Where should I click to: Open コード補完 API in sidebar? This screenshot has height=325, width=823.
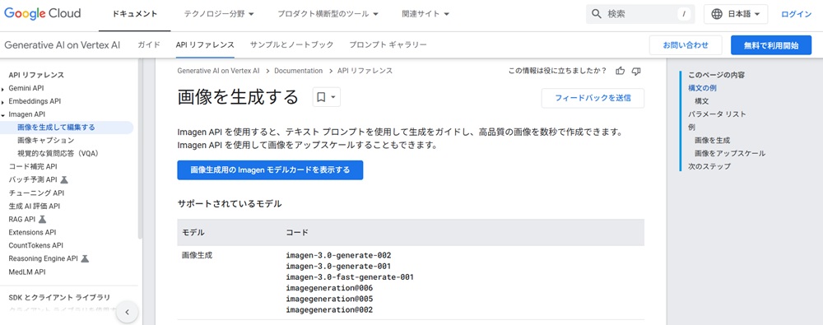pyautogui.click(x=33, y=166)
